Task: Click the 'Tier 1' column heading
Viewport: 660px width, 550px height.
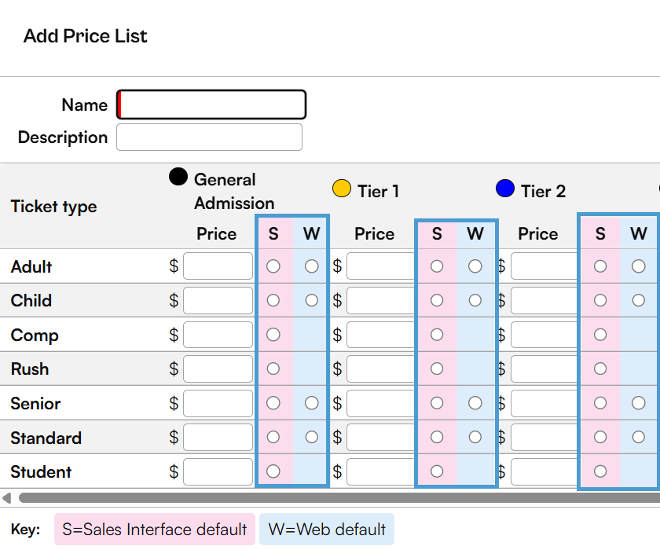Action: (x=378, y=192)
